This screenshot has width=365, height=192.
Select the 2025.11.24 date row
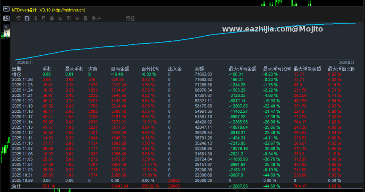coord(22,90)
